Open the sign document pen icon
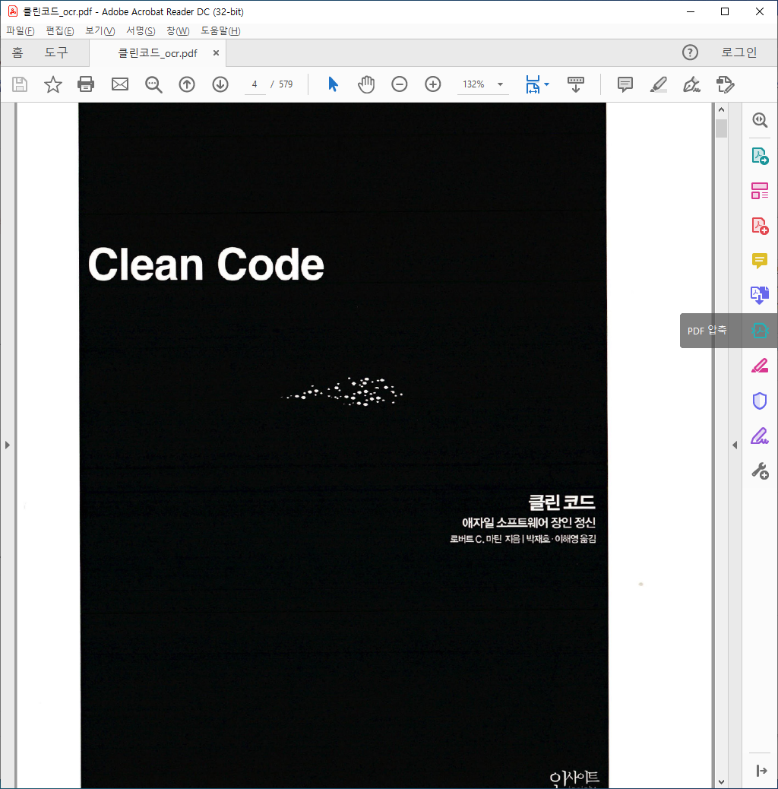The image size is (778, 789). click(692, 84)
